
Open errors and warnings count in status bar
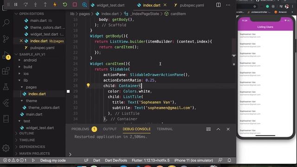click(x=15, y=161)
